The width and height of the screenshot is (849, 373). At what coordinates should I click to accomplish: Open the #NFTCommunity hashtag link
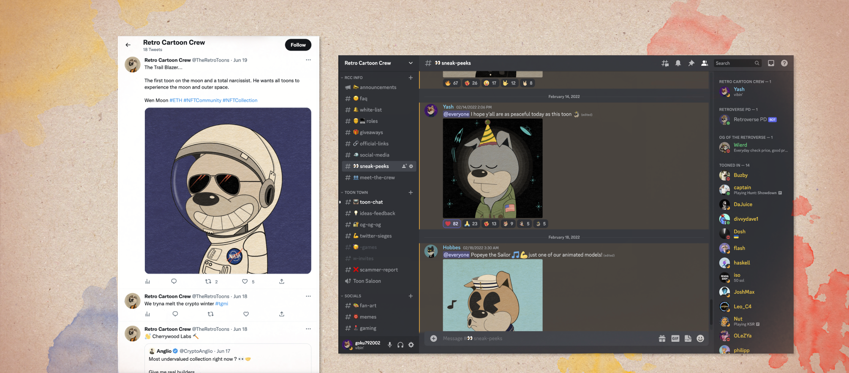click(x=202, y=100)
